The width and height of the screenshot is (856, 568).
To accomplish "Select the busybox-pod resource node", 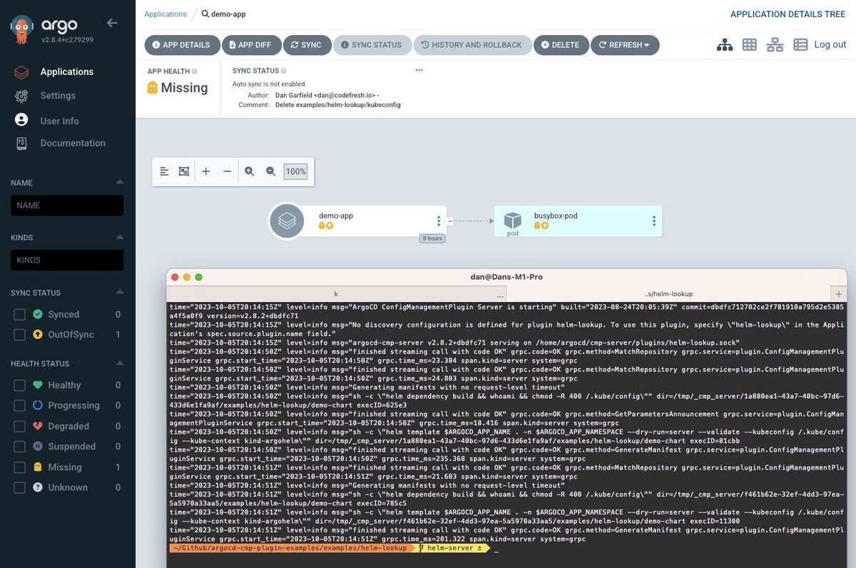I will point(578,221).
